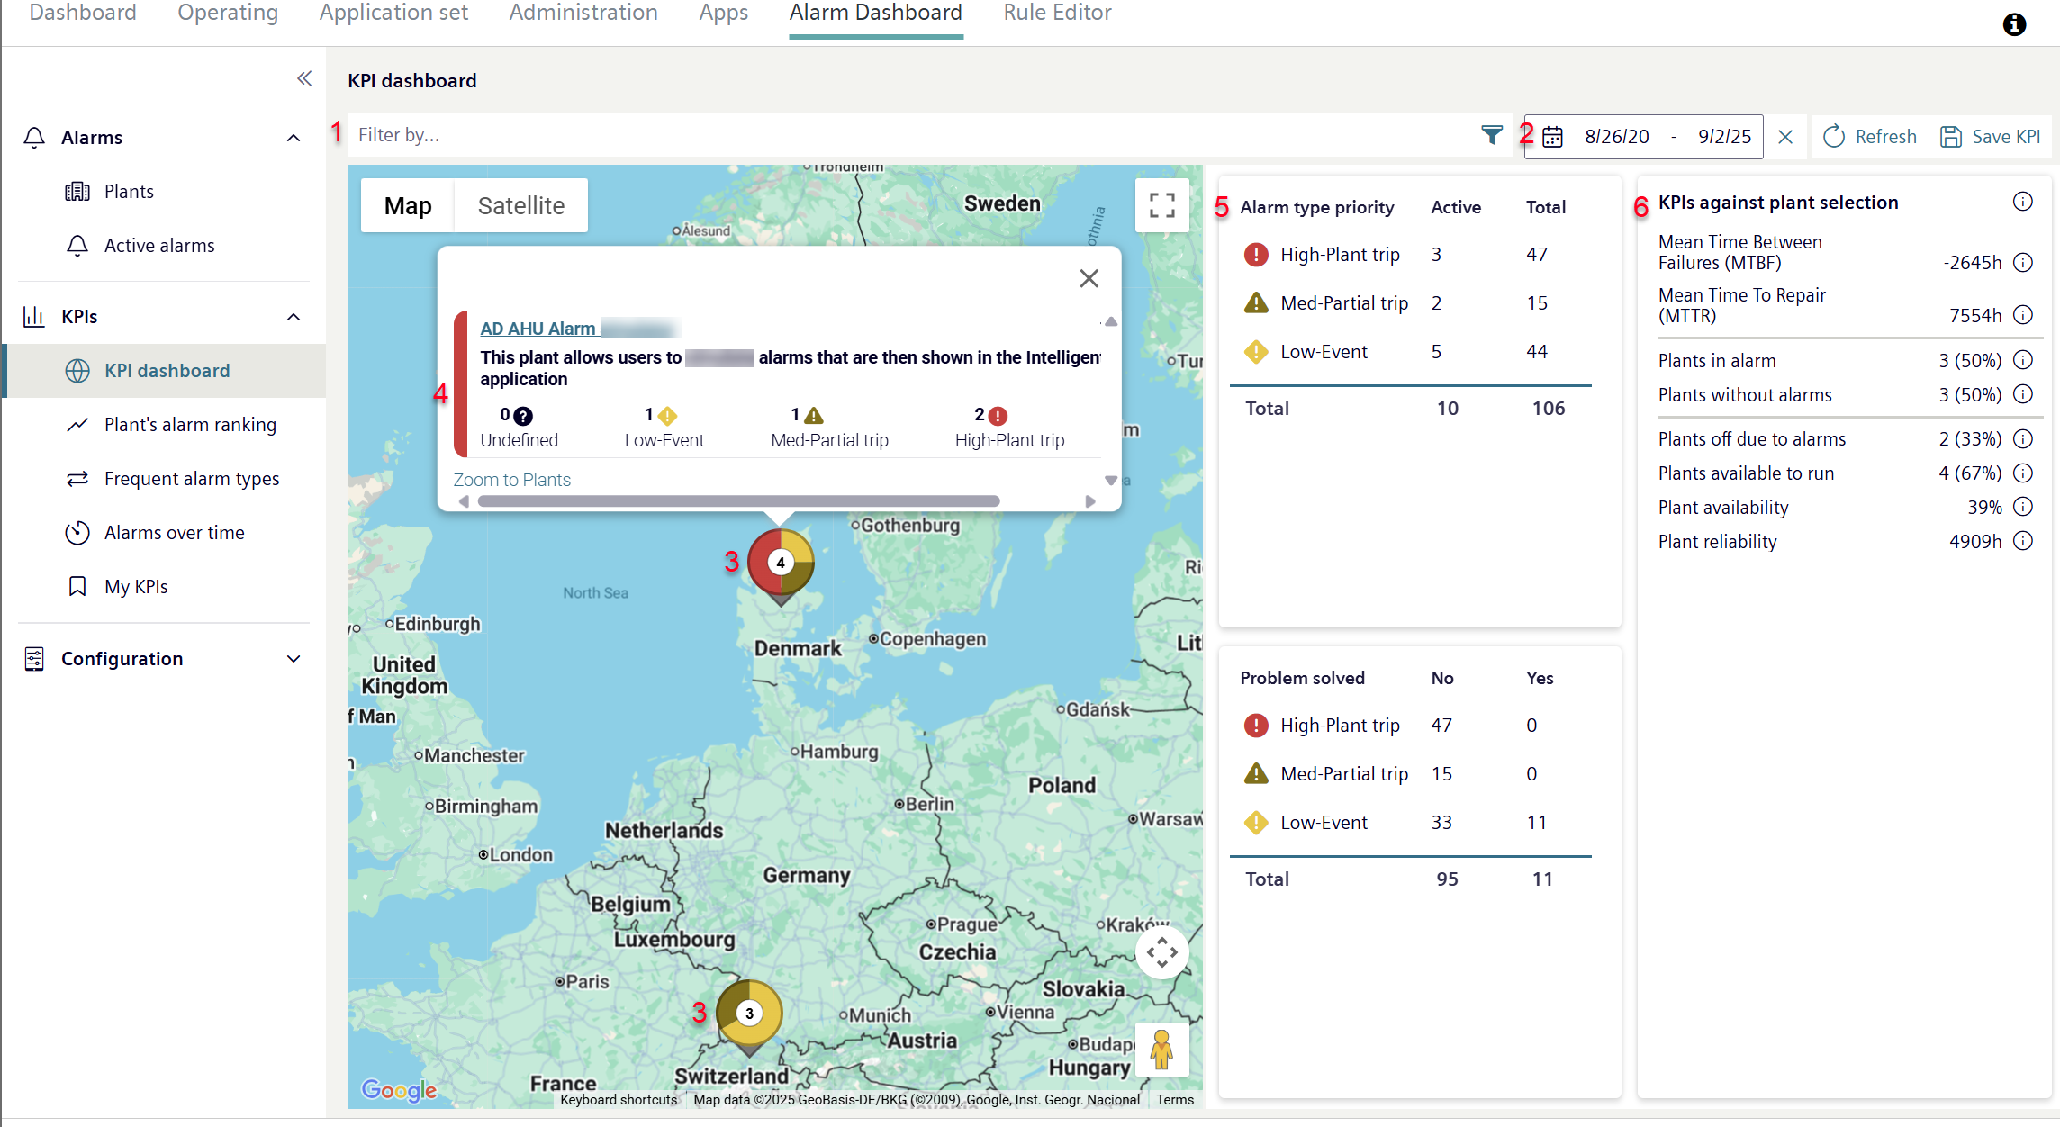Open the AD AHU Alarm link

point(538,329)
